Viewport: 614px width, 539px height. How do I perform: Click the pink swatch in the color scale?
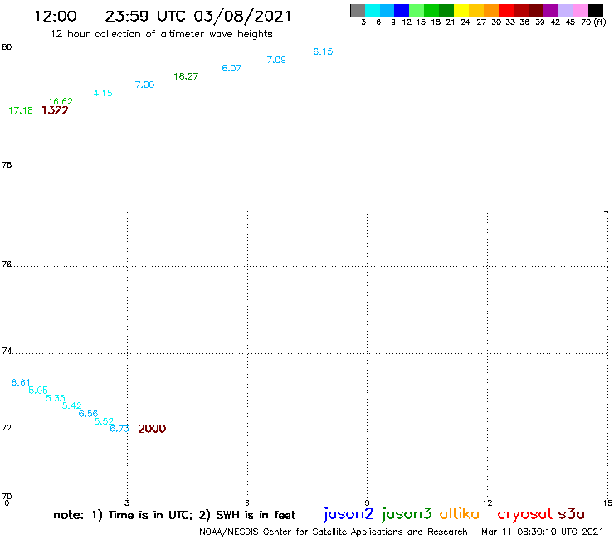pyautogui.click(x=581, y=10)
